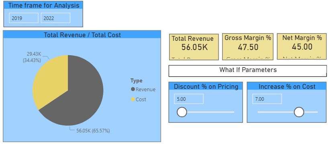Click the Type legend title
This screenshot has width=331, height=144.
[136, 80]
